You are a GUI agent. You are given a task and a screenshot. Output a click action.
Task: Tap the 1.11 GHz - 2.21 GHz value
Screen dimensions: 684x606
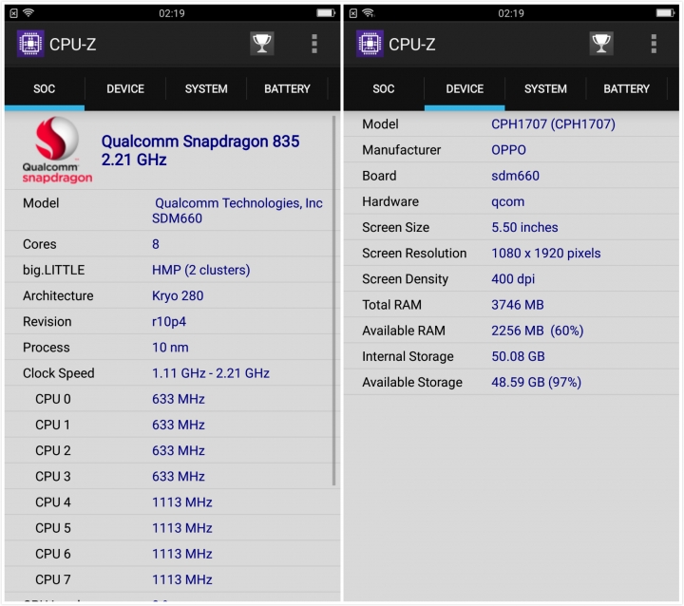pyautogui.click(x=211, y=373)
